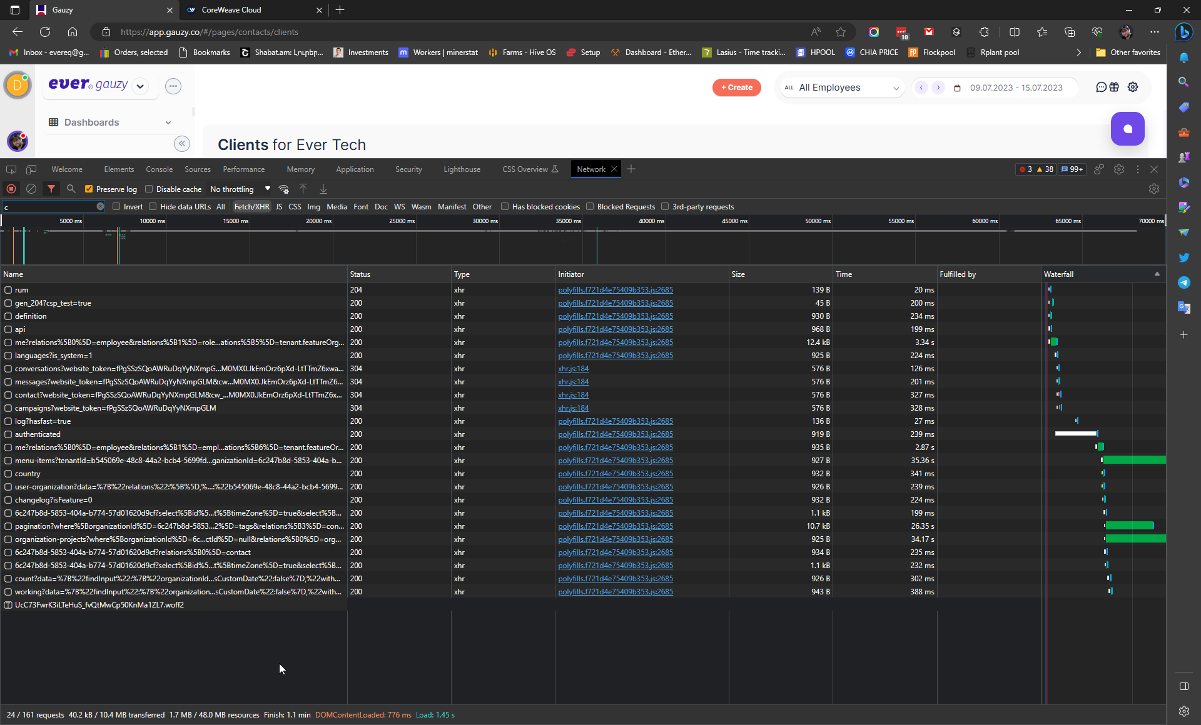
Task: Click the record network log button
Action: pos(11,189)
